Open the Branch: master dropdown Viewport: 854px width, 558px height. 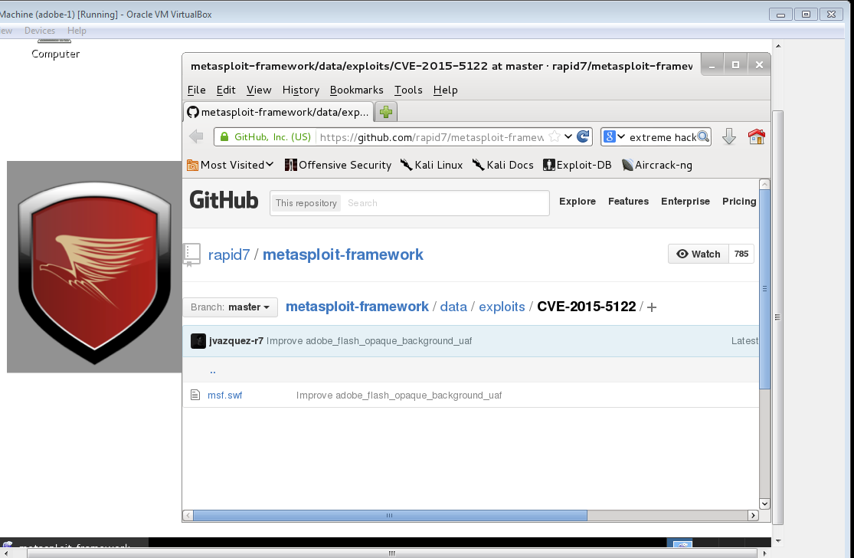(x=230, y=307)
